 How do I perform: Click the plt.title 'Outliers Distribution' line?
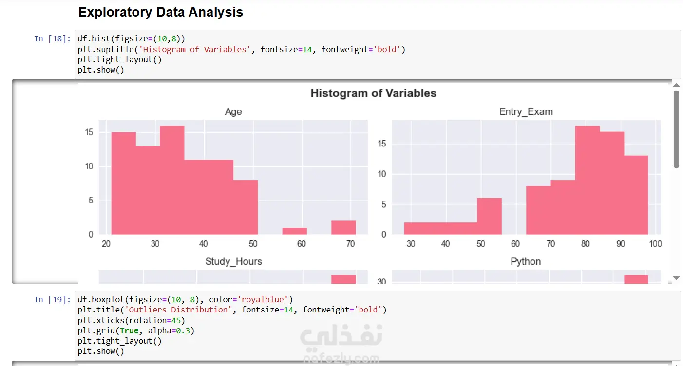point(231,310)
